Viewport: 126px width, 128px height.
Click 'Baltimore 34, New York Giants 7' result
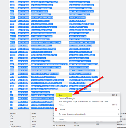82,43
